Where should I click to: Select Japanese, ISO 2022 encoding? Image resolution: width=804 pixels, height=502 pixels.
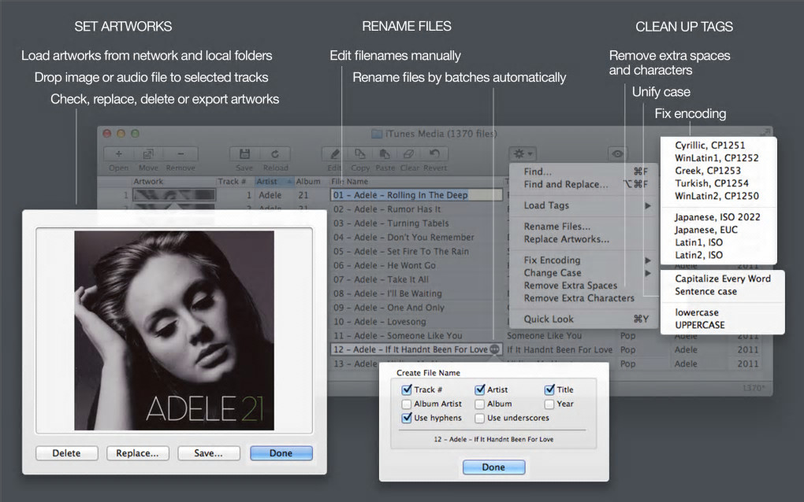[718, 217]
